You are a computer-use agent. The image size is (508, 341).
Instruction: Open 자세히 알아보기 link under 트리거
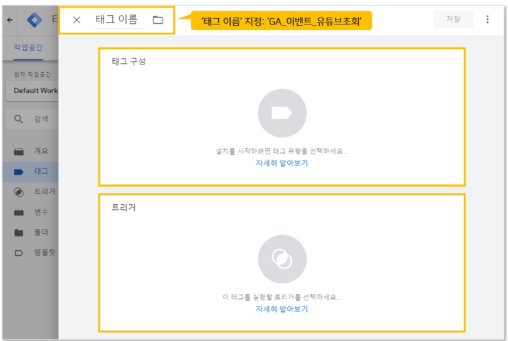tap(282, 309)
